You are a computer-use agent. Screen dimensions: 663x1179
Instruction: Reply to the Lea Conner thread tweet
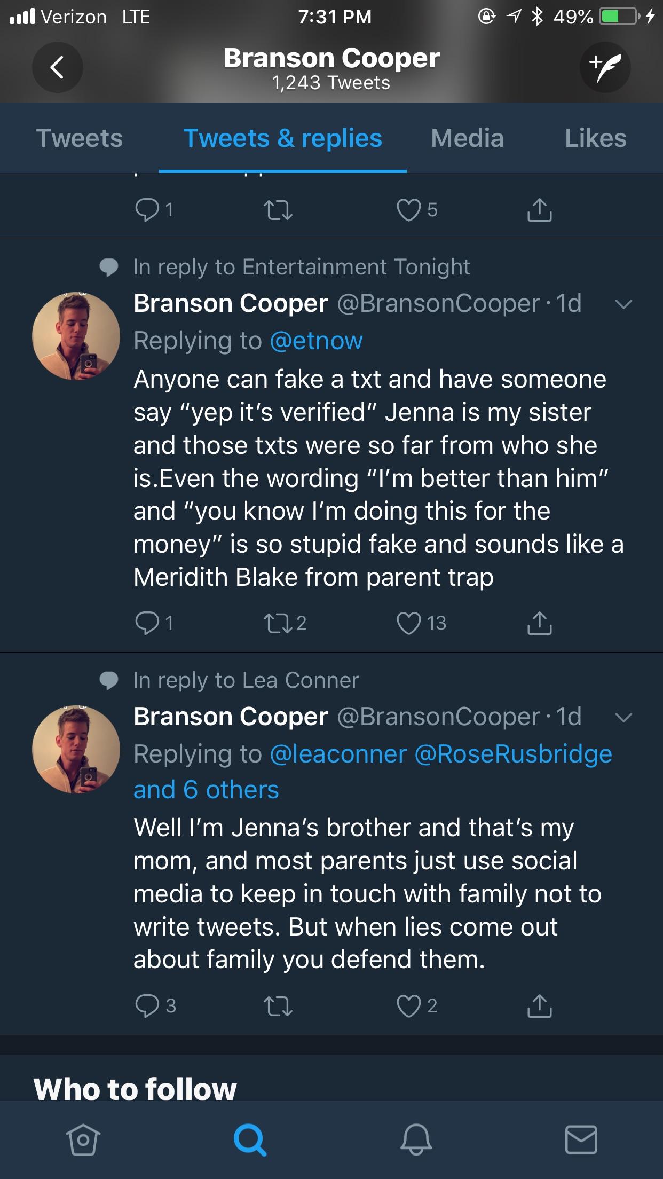(x=147, y=1006)
